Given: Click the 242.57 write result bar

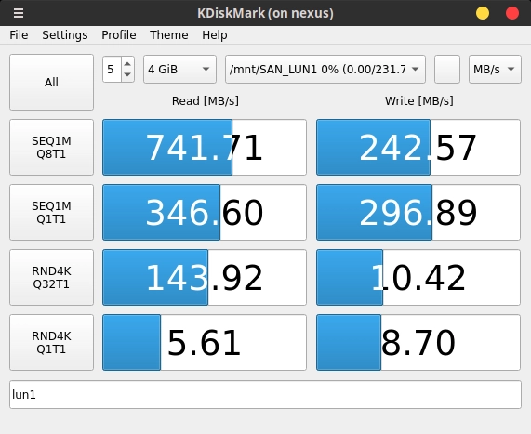Looking at the screenshot, I should coord(418,147).
